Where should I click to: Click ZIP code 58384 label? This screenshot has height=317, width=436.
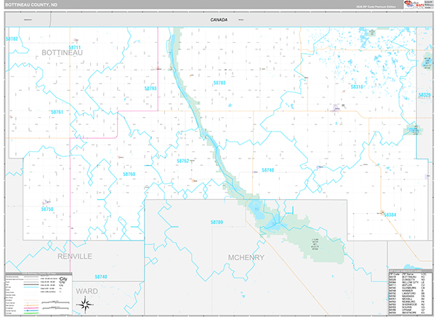pos(390,214)
